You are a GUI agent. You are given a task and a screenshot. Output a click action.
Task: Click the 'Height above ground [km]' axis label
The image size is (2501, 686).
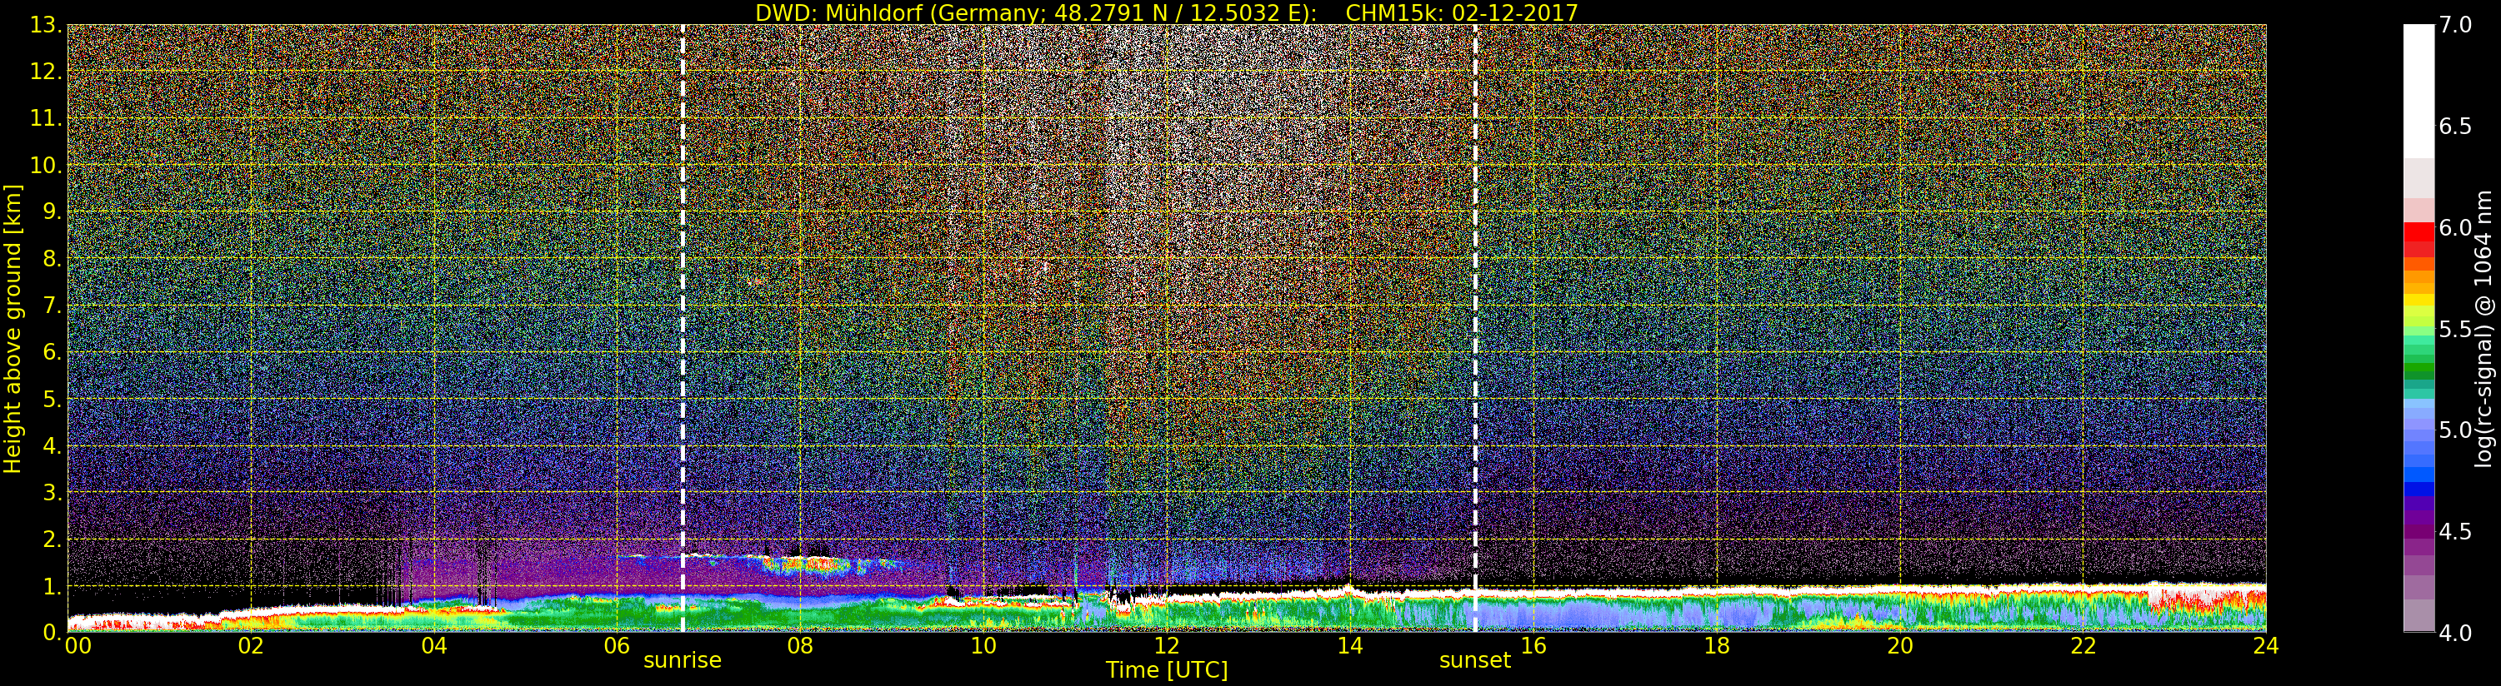coord(13,328)
